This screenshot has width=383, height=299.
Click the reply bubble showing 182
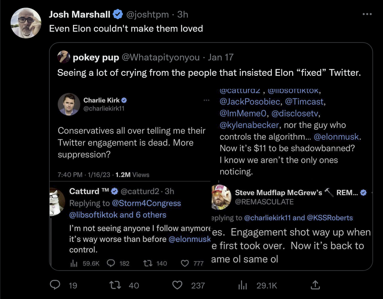pos(111,263)
